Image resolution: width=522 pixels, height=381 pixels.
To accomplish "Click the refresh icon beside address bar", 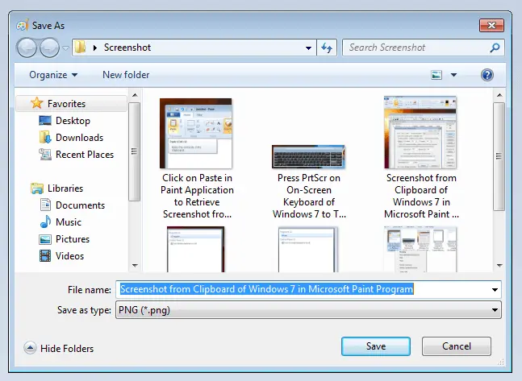I will (327, 48).
